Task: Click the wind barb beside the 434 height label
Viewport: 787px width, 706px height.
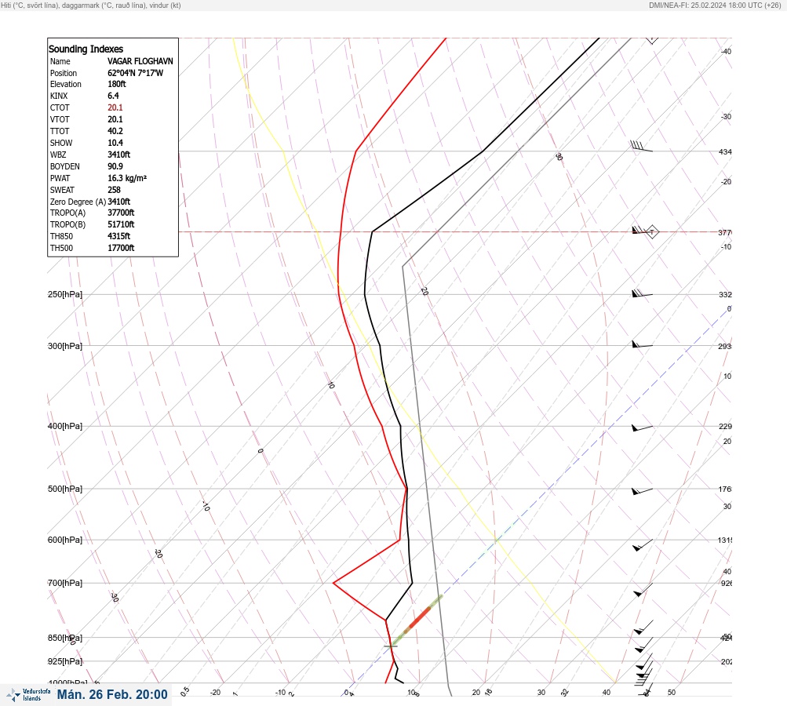Action: [x=641, y=147]
